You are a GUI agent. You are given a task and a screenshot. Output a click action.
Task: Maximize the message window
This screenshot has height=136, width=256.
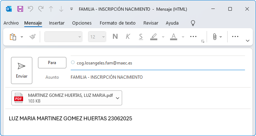pyautogui.click(x=230, y=9)
